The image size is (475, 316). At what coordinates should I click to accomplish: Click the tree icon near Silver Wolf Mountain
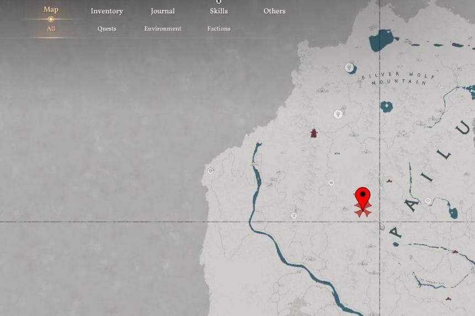349,68
